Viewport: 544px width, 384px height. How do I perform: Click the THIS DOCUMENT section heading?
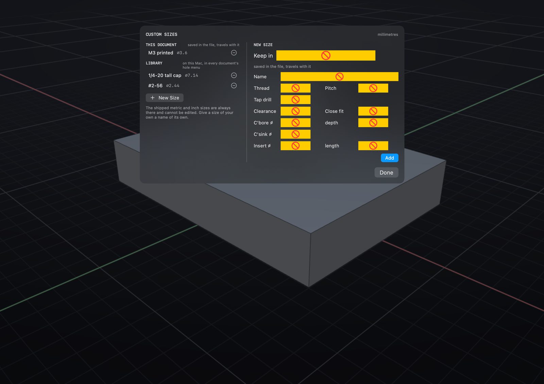click(x=161, y=45)
